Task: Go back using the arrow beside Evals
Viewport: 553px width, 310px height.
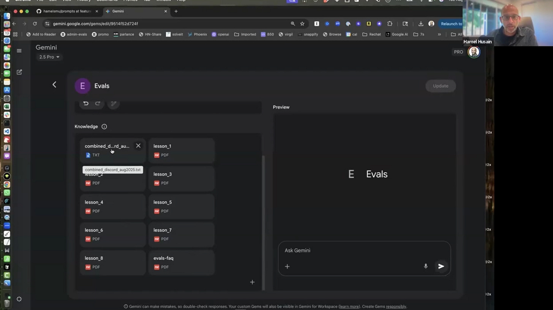Action: click(x=54, y=85)
